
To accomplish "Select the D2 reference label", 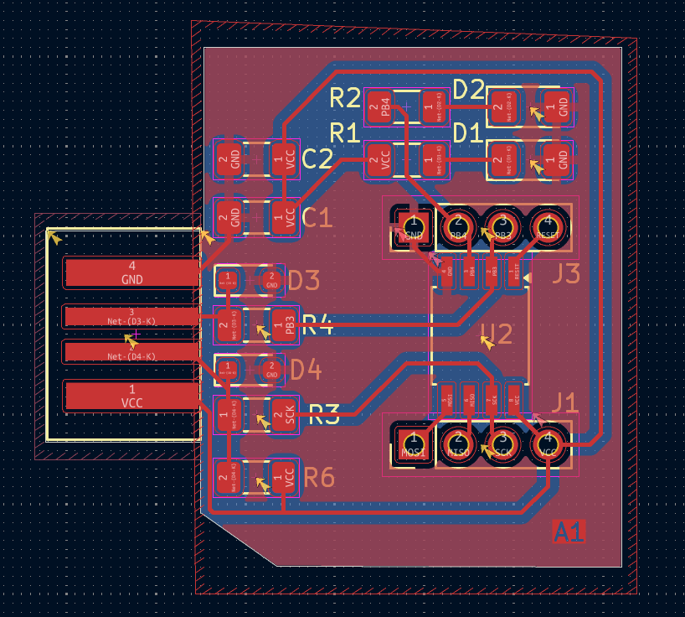I will (x=468, y=90).
